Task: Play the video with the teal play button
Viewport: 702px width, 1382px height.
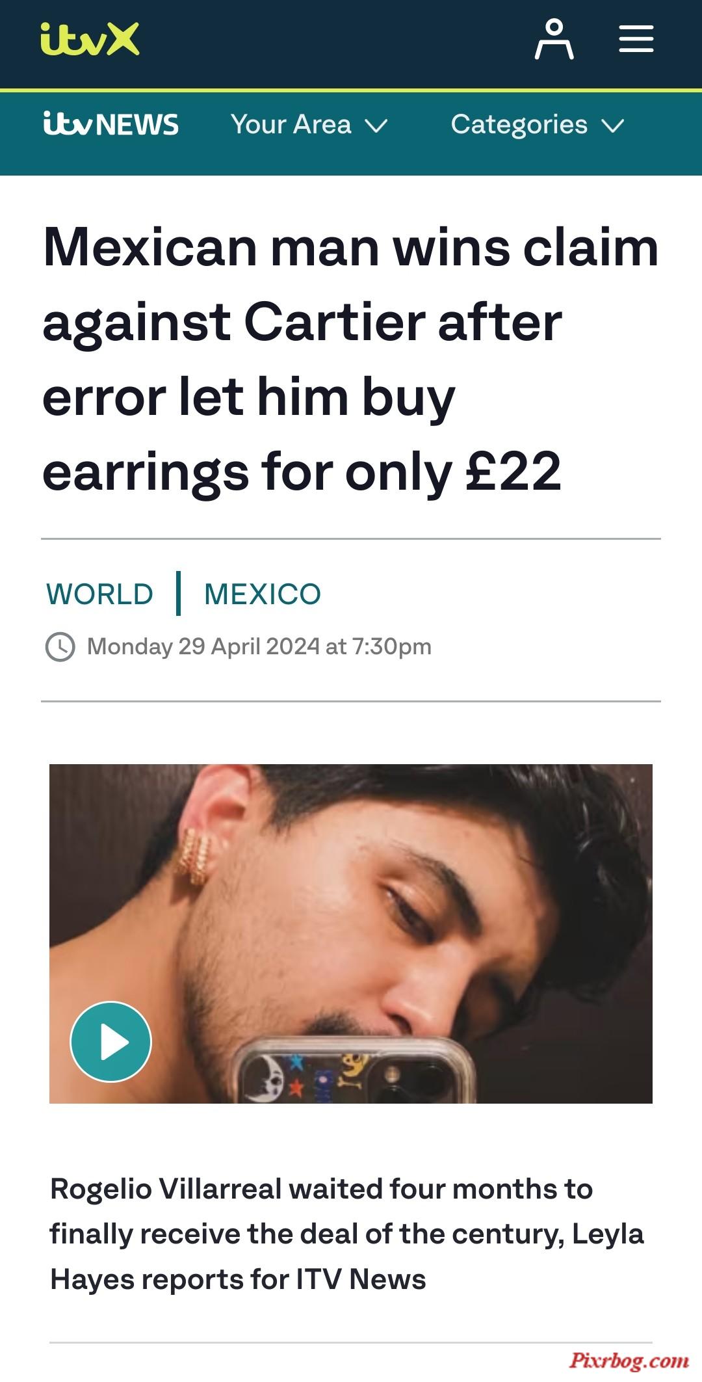Action: tap(110, 1041)
